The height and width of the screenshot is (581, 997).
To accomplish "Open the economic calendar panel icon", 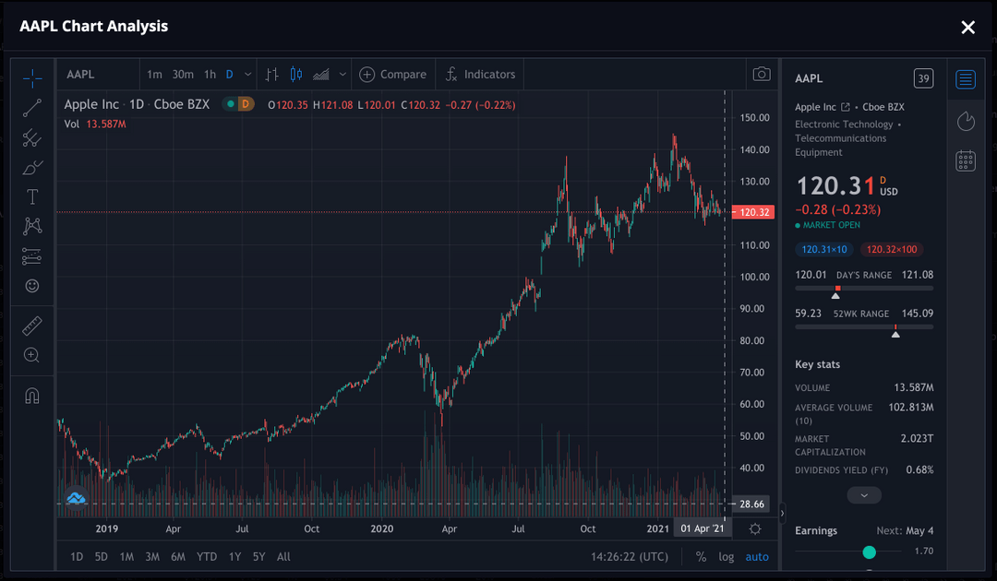I will [x=966, y=160].
